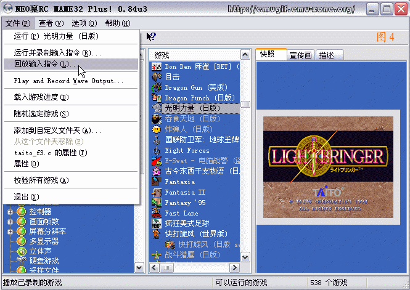Click the Fantasy '95 game icon

click(157, 203)
